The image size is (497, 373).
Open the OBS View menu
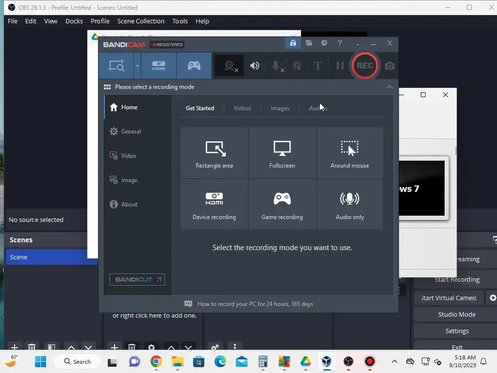(x=50, y=21)
